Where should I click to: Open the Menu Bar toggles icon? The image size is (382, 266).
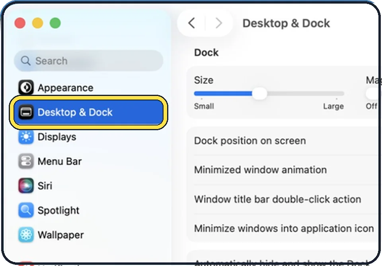(26, 161)
